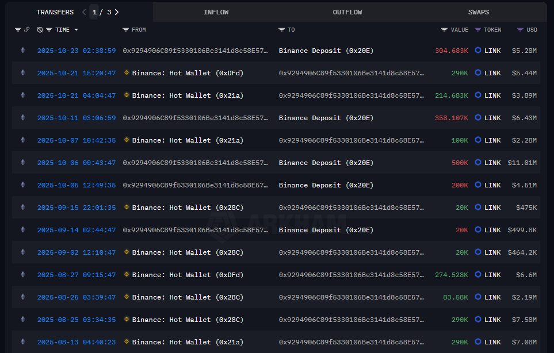Open Binance: Hot Wallet (0xDFd) on 2025-10-21 row
The width and height of the screenshot is (554, 353).
coord(188,73)
